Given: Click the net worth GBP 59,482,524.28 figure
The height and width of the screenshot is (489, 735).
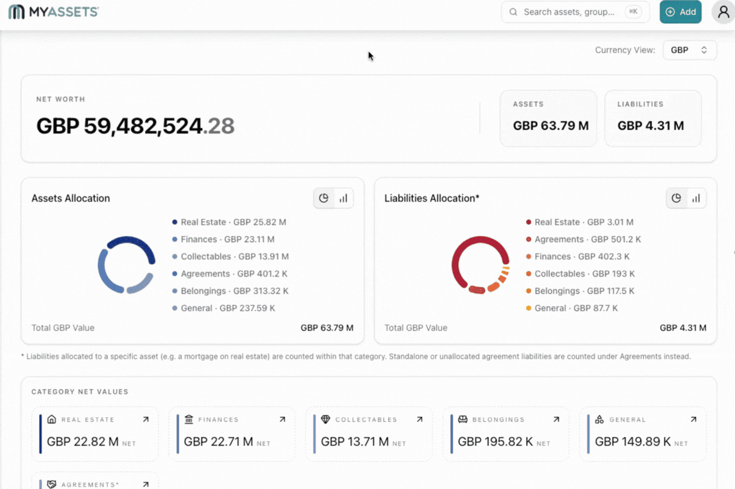Looking at the screenshot, I should coord(136,126).
